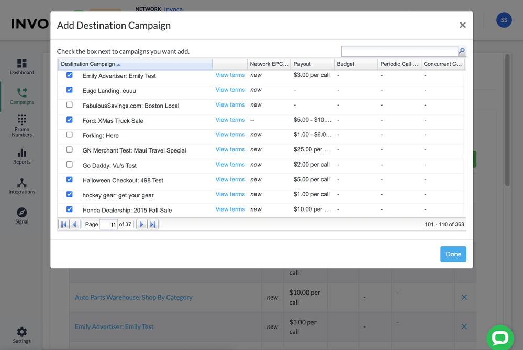Viewport: 523px width, 350px height.
Task: Check the FabulousSavings.com: Boston Local box
Action: pos(70,105)
